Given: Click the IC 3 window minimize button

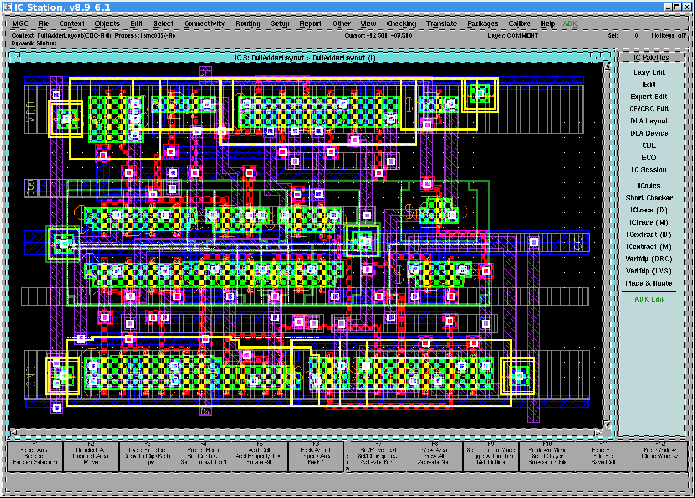Looking at the screenshot, I should click(x=595, y=58).
